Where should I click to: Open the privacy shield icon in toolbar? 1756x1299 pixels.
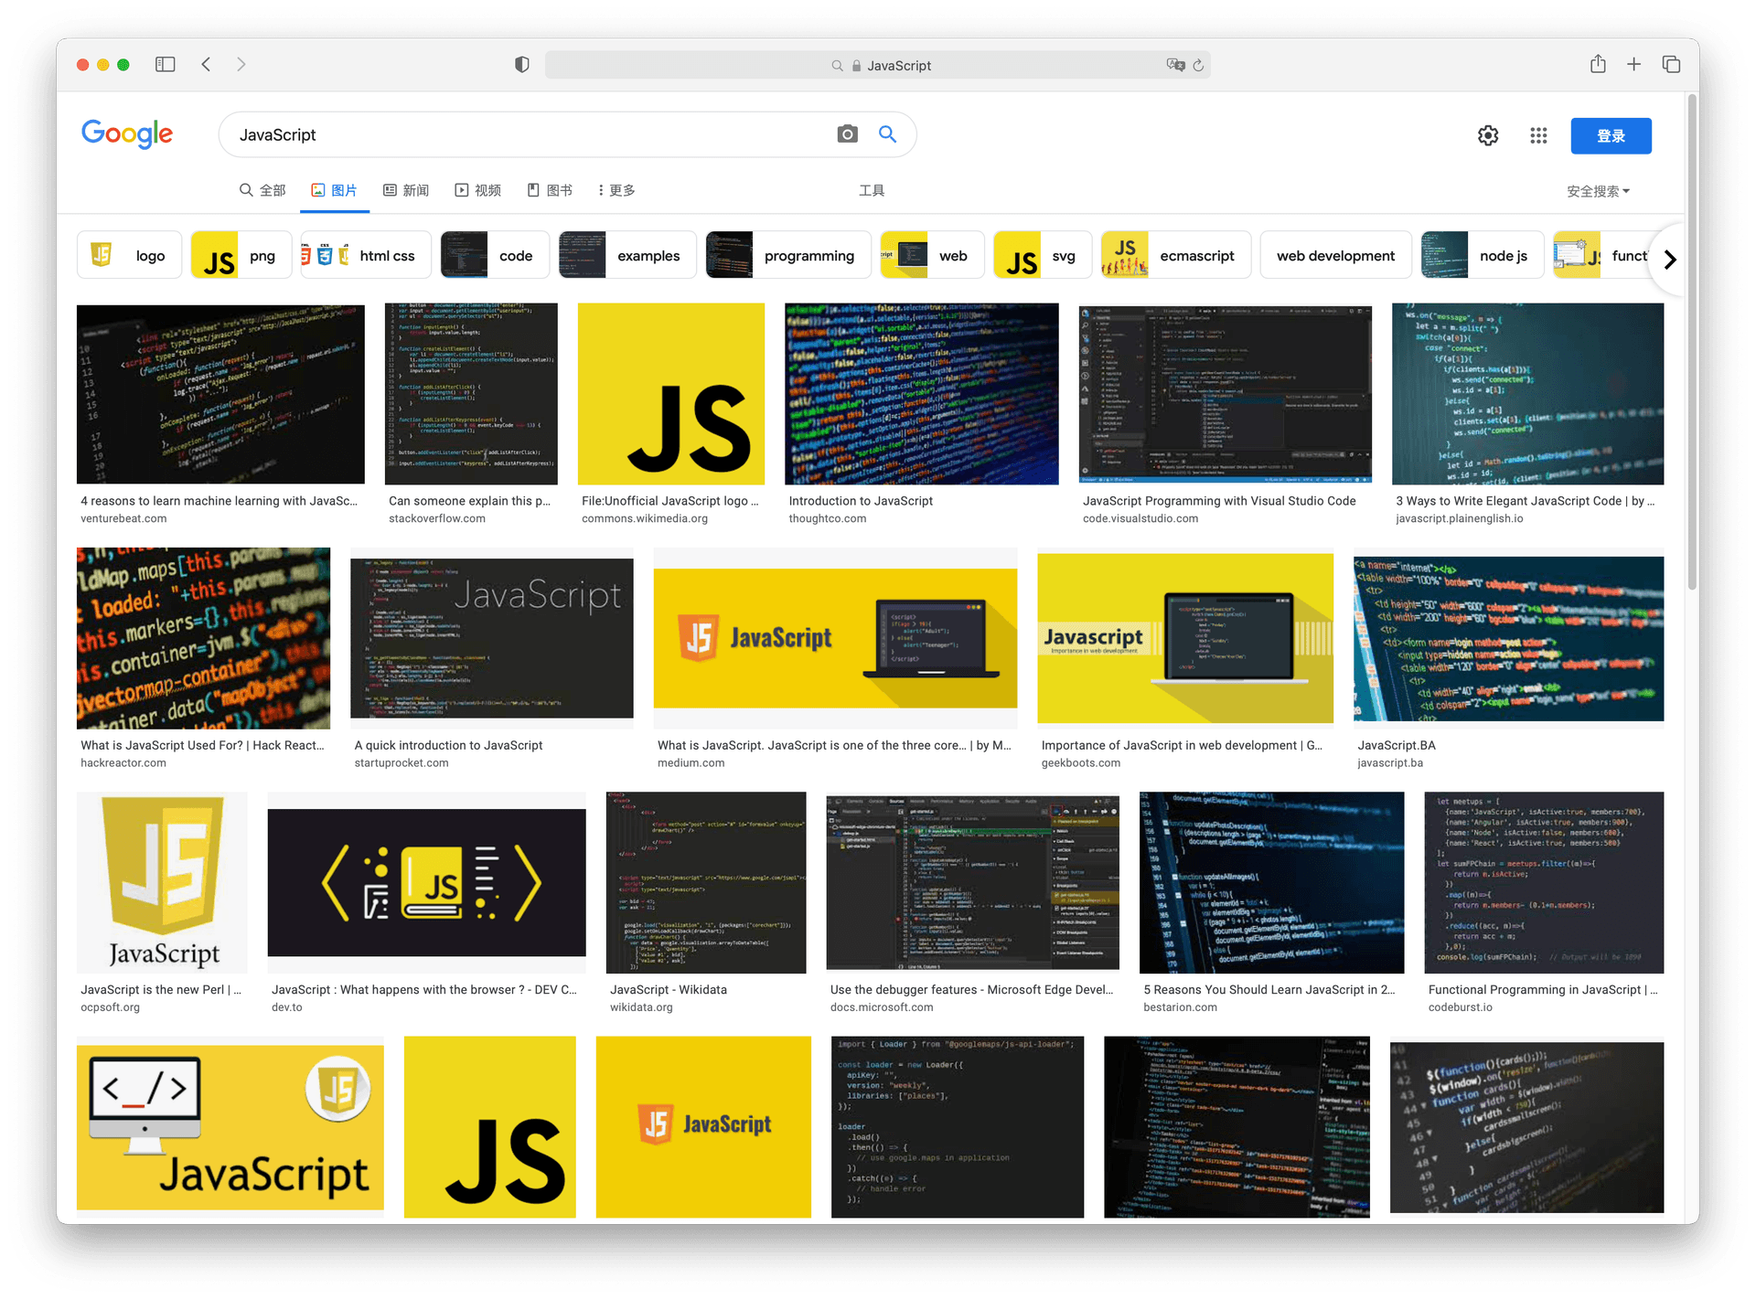pos(521,64)
